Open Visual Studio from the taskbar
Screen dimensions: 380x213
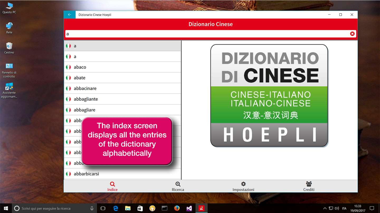[189, 208]
